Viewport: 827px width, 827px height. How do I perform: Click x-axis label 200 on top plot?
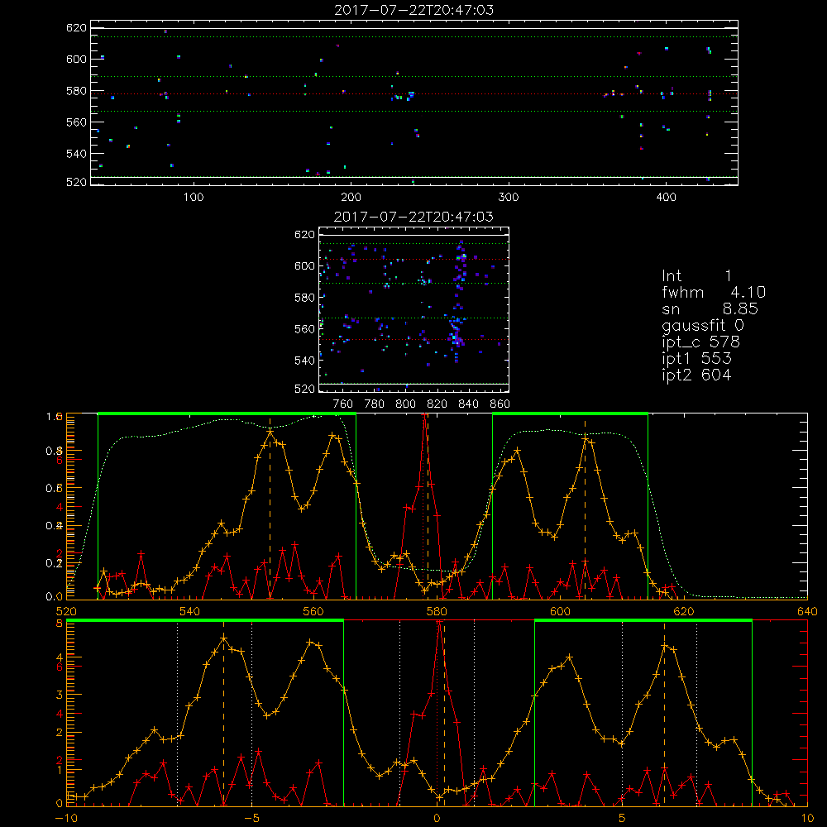click(x=351, y=198)
